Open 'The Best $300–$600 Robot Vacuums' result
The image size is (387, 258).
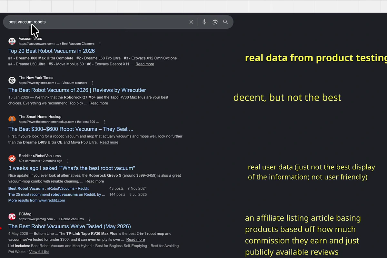(x=71, y=129)
